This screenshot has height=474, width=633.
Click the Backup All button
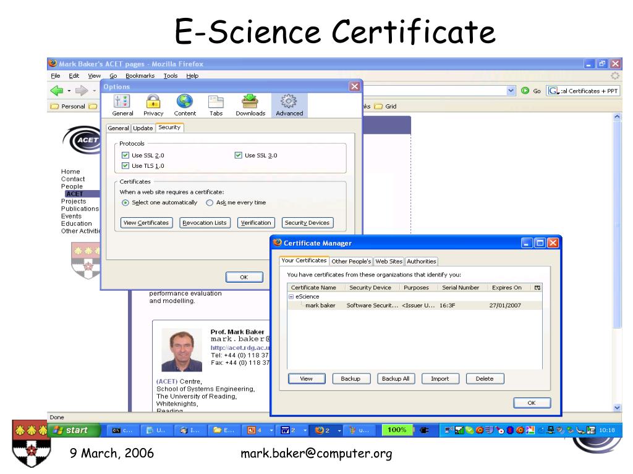point(396,379)
